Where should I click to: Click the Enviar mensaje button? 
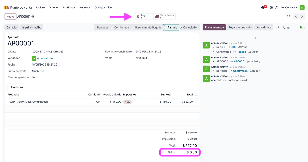point(214,27)
